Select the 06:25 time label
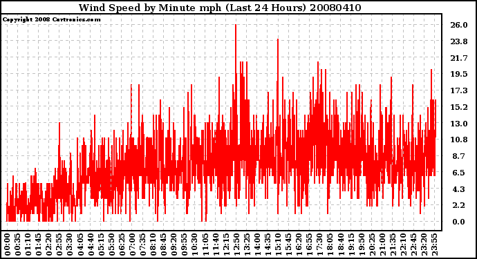 [122, 244]
